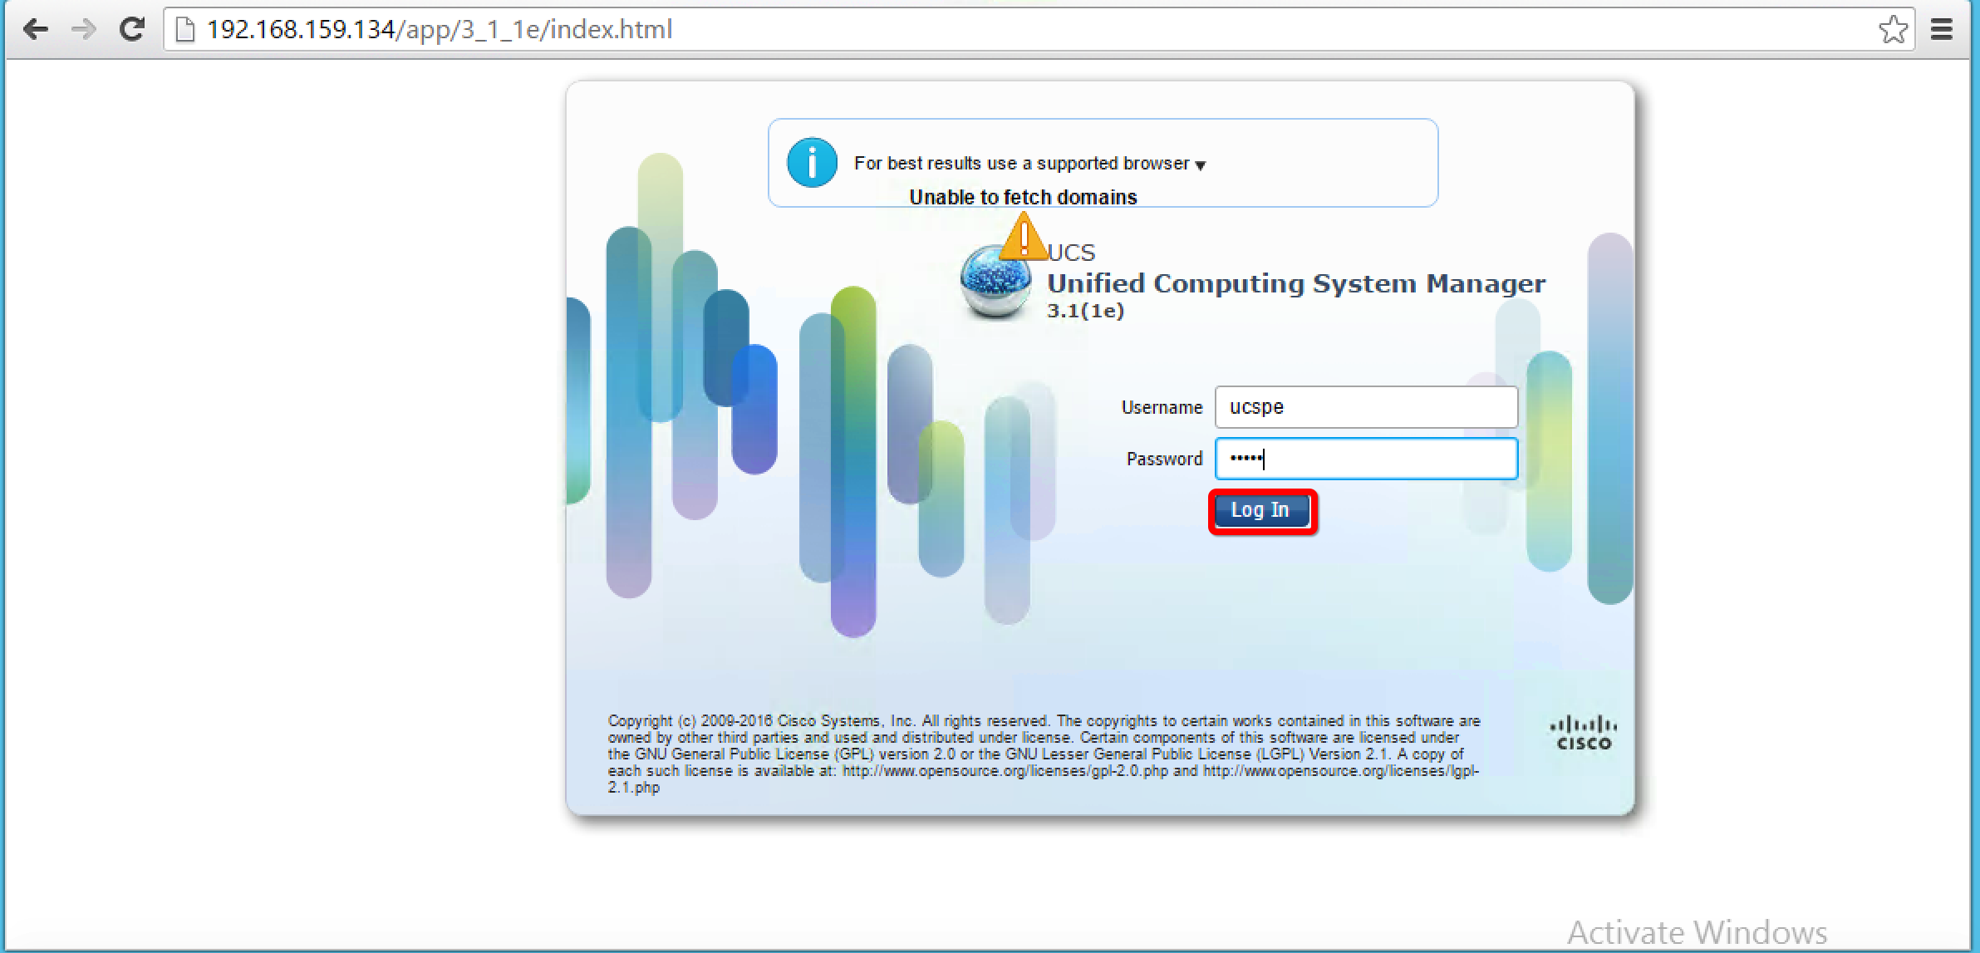Click the orange warning triangle icon
1980x953 pixels.
tap(1024, 236)
